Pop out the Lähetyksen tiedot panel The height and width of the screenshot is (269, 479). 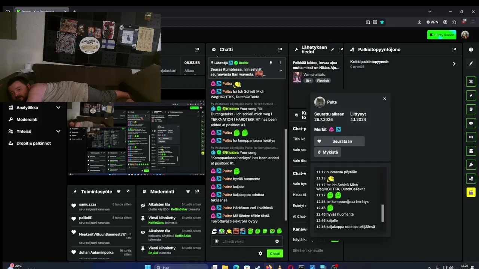pos(341,50)
